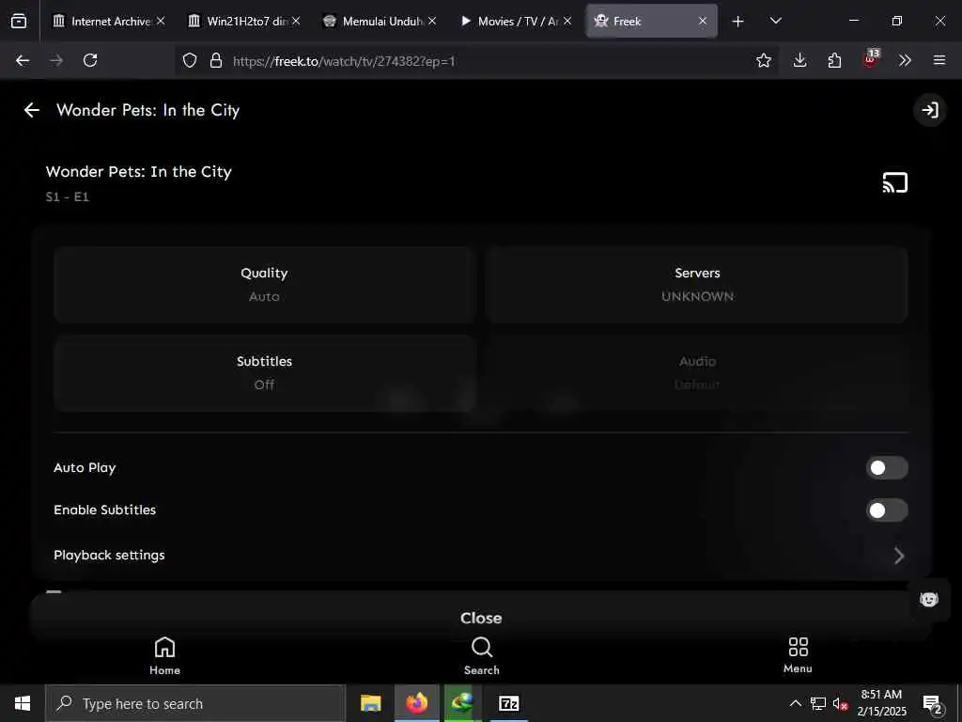Click the muted volume tray icon

tap(840, 704)
